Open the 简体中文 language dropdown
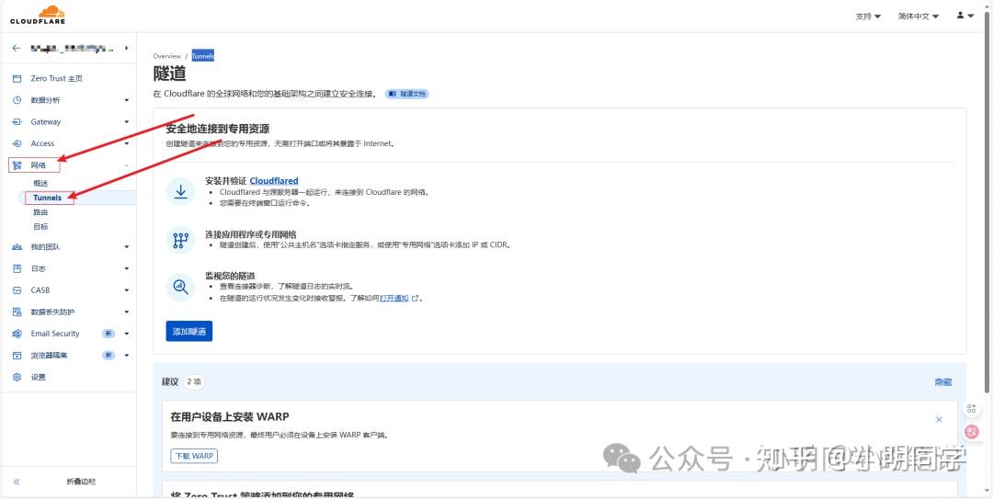 919,17
